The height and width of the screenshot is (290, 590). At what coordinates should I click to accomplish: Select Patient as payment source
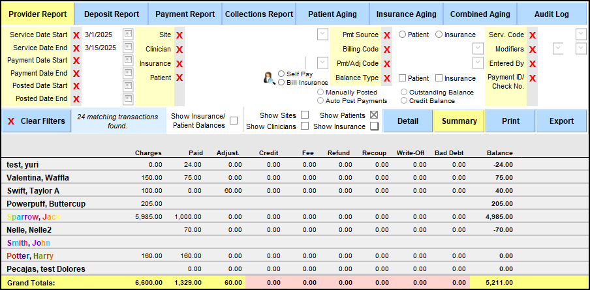[402, 35]
